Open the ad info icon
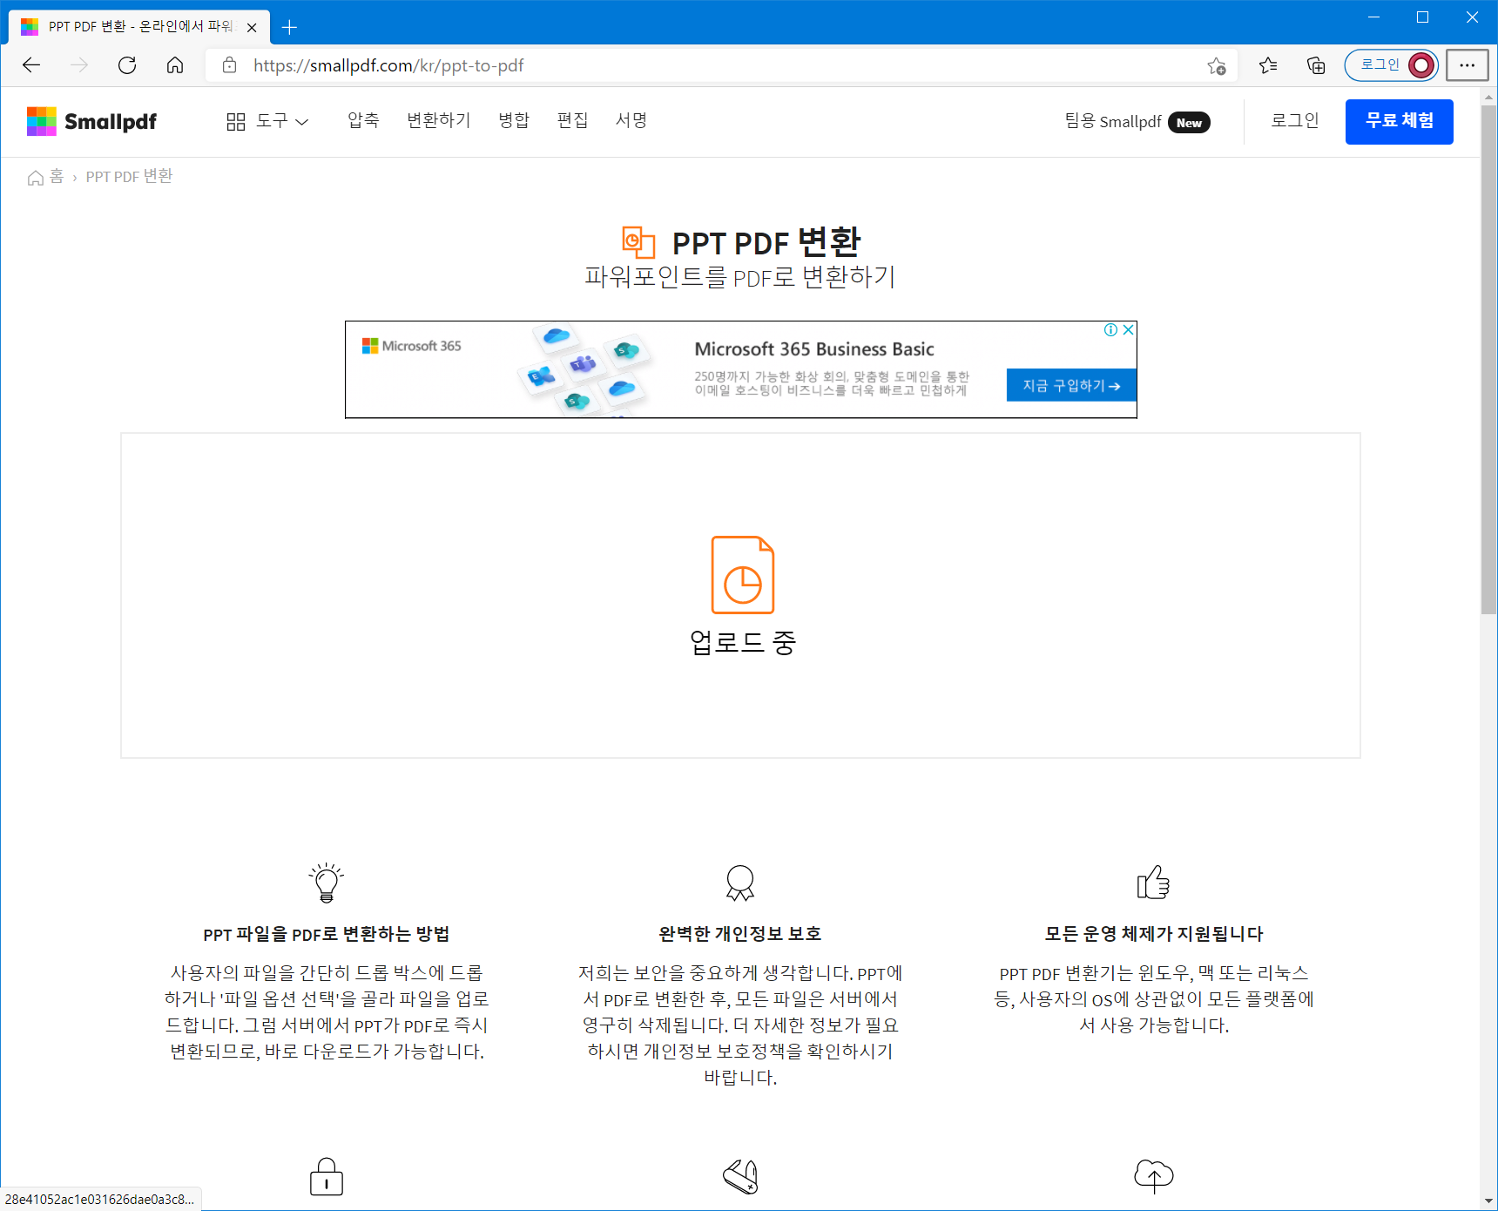 coord(1111,329)
